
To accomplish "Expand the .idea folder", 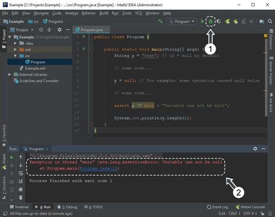I will click(x=15, y=43).
